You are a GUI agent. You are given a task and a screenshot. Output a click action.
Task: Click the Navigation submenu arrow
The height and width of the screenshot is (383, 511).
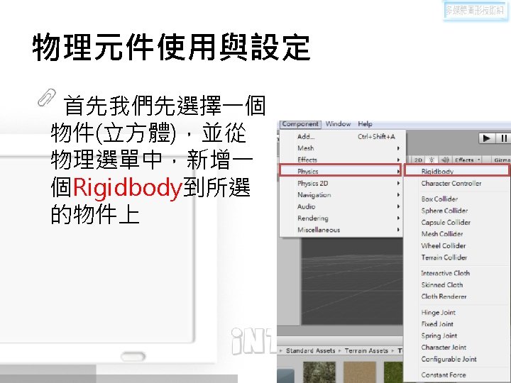tap(398, 195)
